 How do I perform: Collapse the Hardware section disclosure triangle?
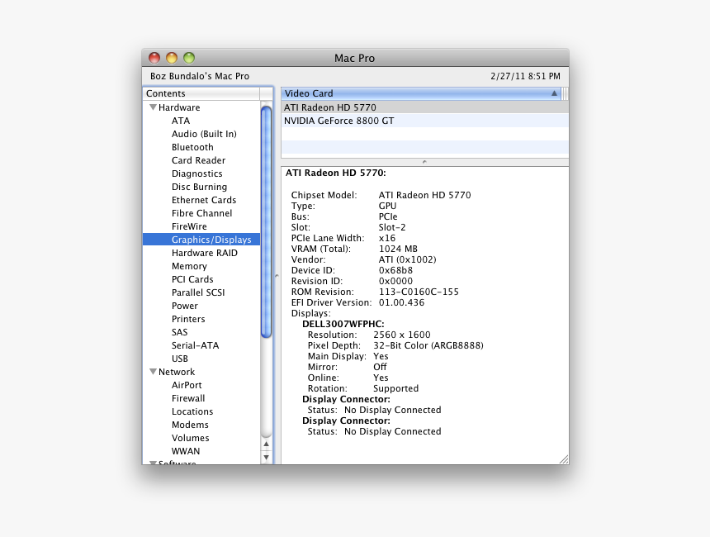[153, 107]
